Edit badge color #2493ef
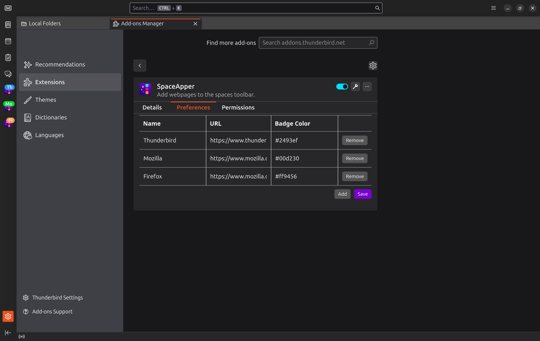540x341 pixels. (304, 140)
